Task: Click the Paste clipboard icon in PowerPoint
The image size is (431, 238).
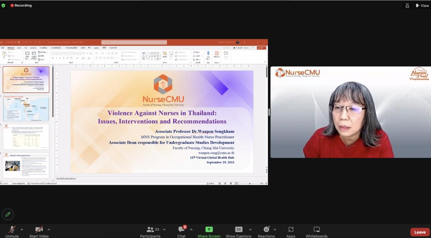Action: (x=4, y=54)
